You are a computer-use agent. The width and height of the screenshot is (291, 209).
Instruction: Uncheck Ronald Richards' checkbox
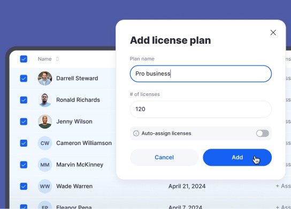tap(24, 100)
